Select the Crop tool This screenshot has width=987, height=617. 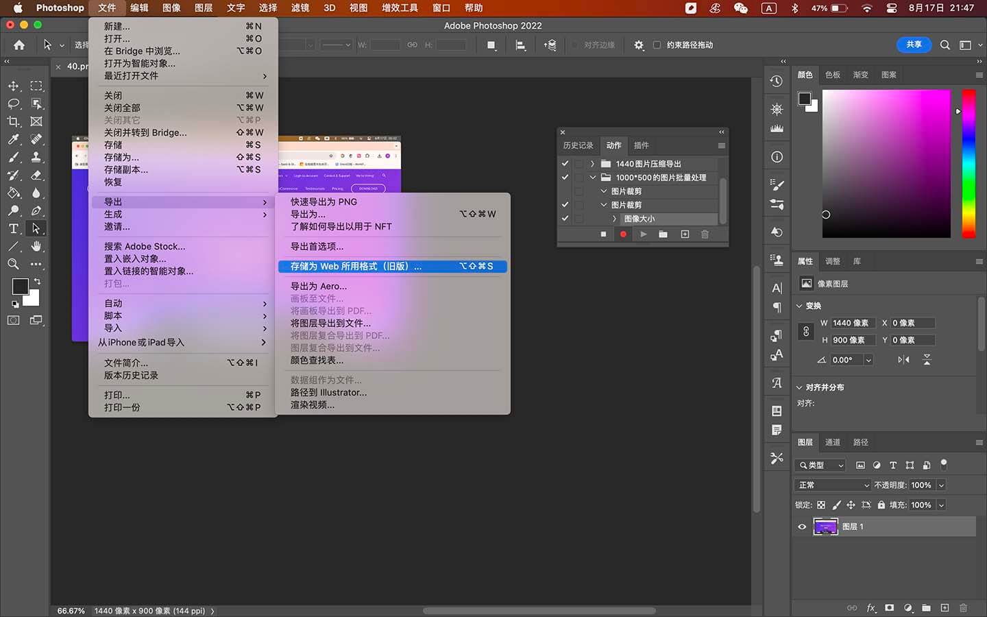[13, 121]
